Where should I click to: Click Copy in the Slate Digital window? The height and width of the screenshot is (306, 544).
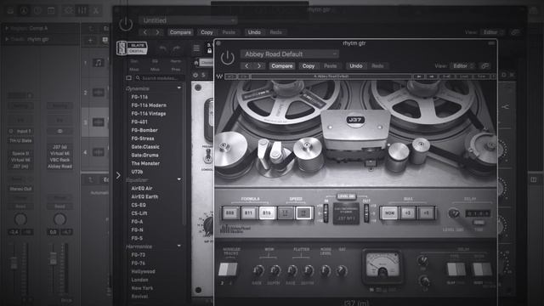coord(207,32)
